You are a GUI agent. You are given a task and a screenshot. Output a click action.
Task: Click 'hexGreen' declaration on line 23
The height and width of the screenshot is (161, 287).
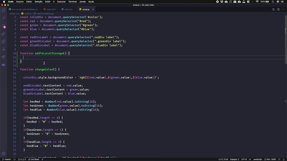(x=36, y=106)
